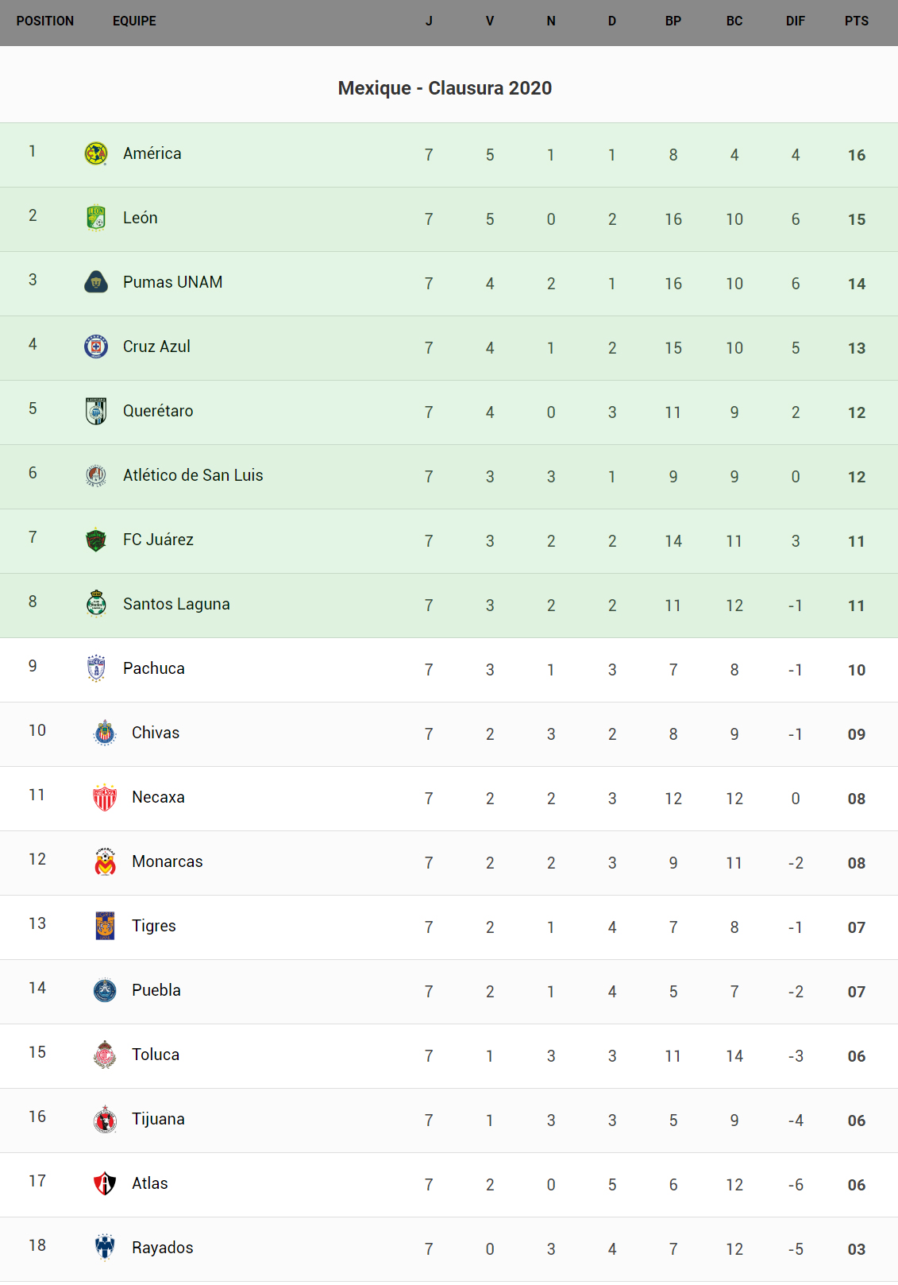Open the Querétaro club crest

click(x=96, y=411)
